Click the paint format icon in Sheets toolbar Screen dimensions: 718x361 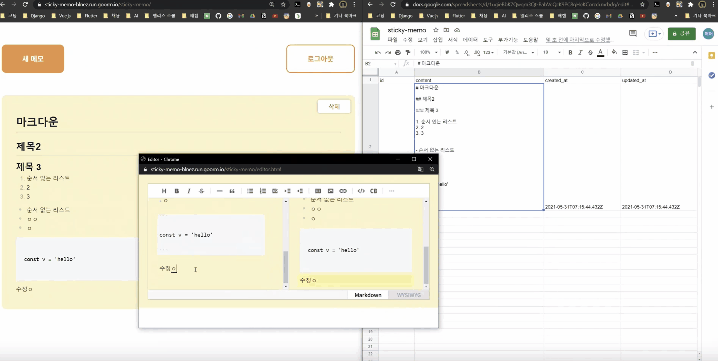(x=408, y=52)
